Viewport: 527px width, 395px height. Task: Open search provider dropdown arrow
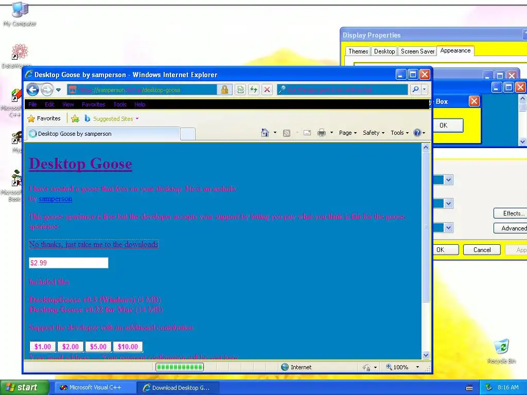(424, 89)
